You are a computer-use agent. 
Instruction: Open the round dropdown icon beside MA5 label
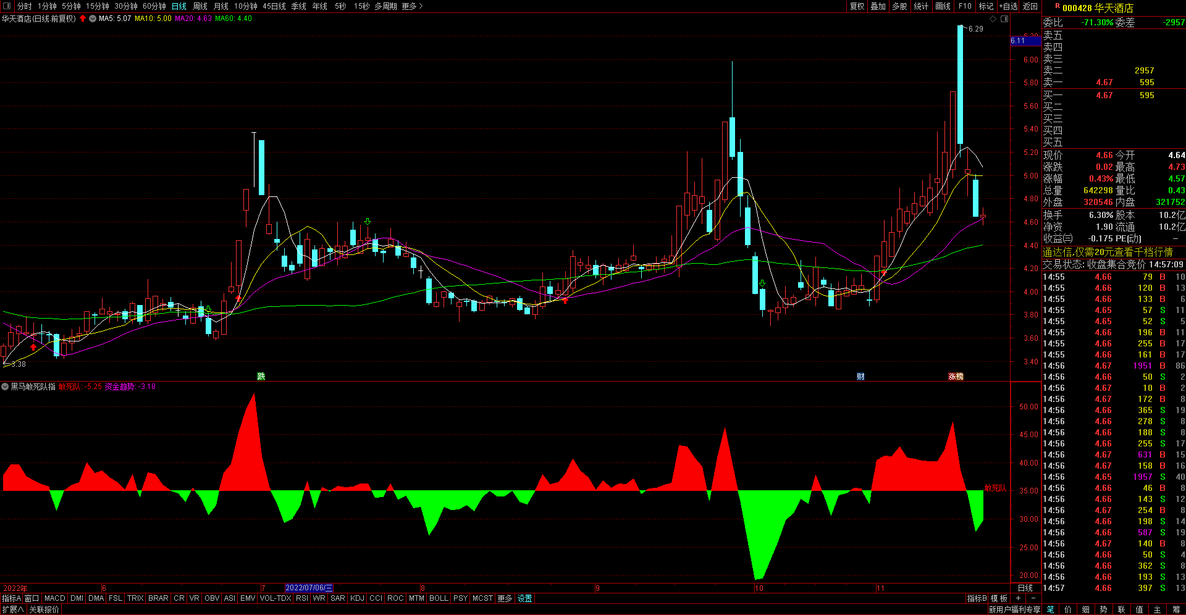[93, 19]
